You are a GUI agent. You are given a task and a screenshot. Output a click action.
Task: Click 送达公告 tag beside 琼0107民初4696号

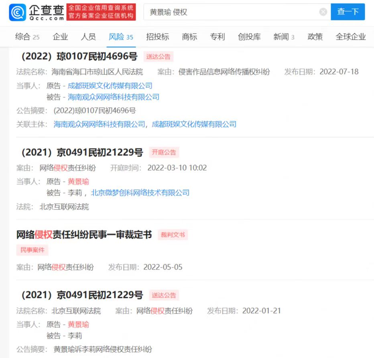(159, 56)
